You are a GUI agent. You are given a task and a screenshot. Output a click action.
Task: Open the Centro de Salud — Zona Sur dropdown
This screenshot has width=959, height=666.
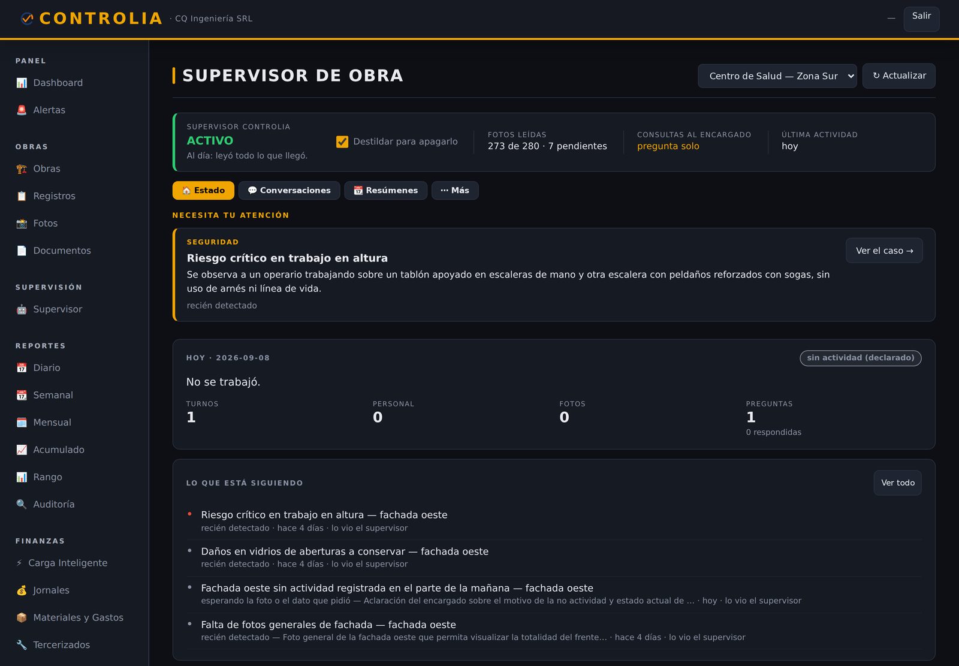(x=777, y=76)
